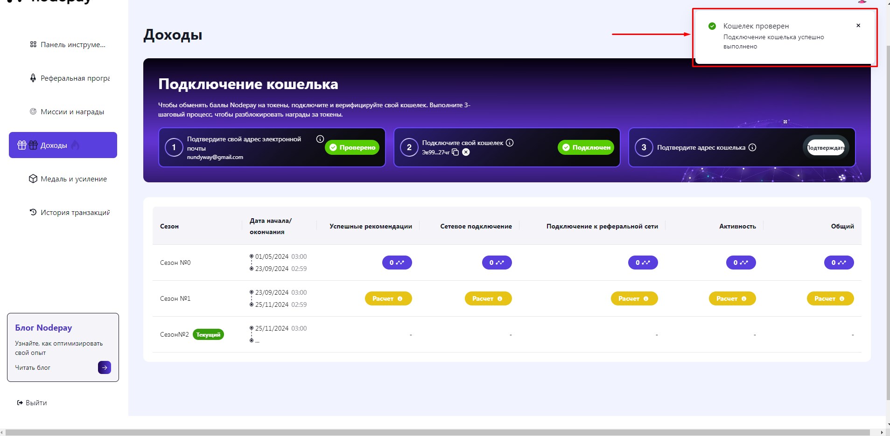Click the horizontal scrollbar at the bottom
Image resolution: width=890 pixels, height=436 pixels.
click(437, 432)
